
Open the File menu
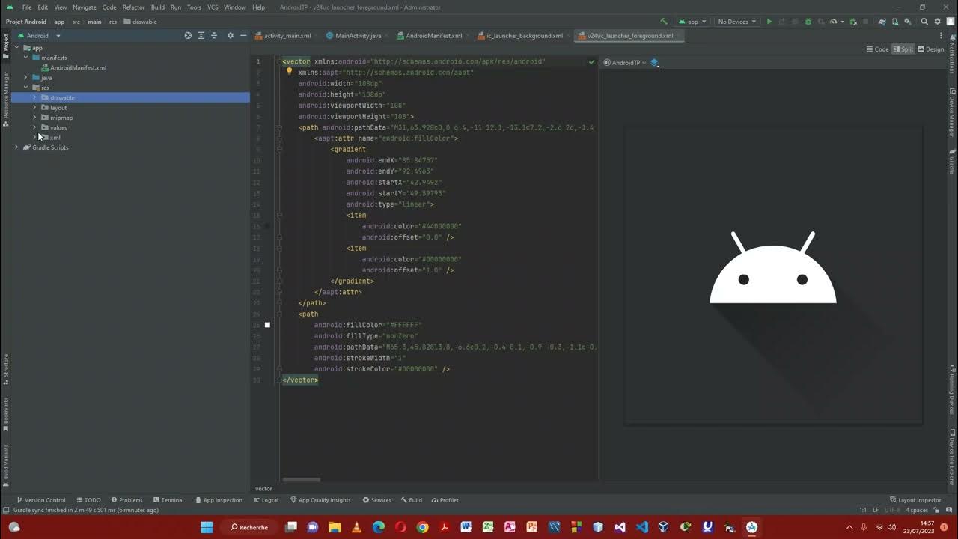point(27,7)
